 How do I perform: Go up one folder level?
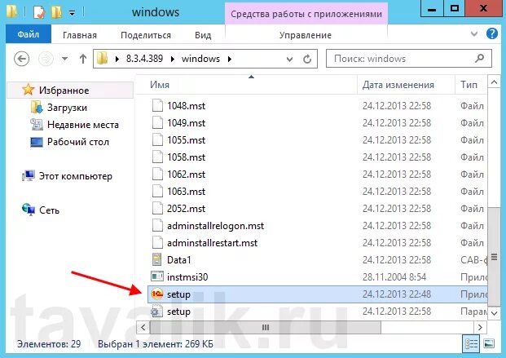[x=83, y=59]
